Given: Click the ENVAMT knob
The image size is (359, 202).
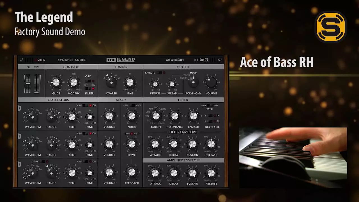Looking at the screenshot, I should 193,116.
